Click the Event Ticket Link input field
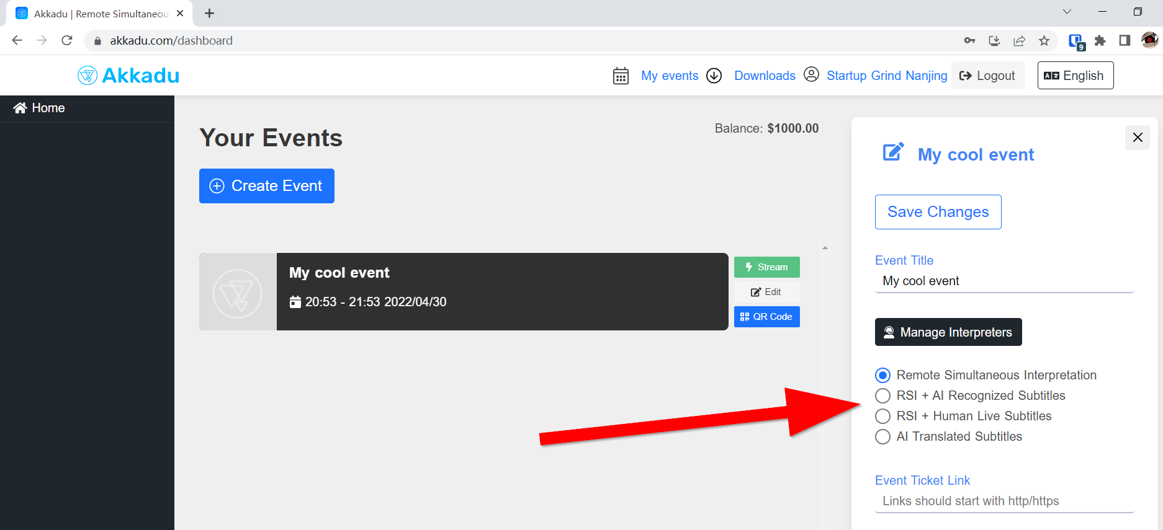The height and width of the screenshot is (530, 1163). 1004,501
